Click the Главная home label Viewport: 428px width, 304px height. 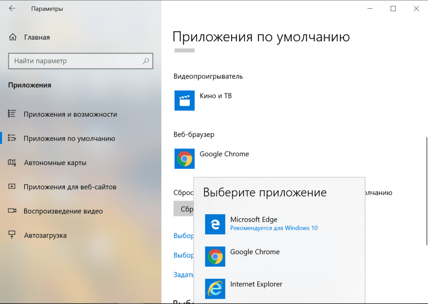37,37
